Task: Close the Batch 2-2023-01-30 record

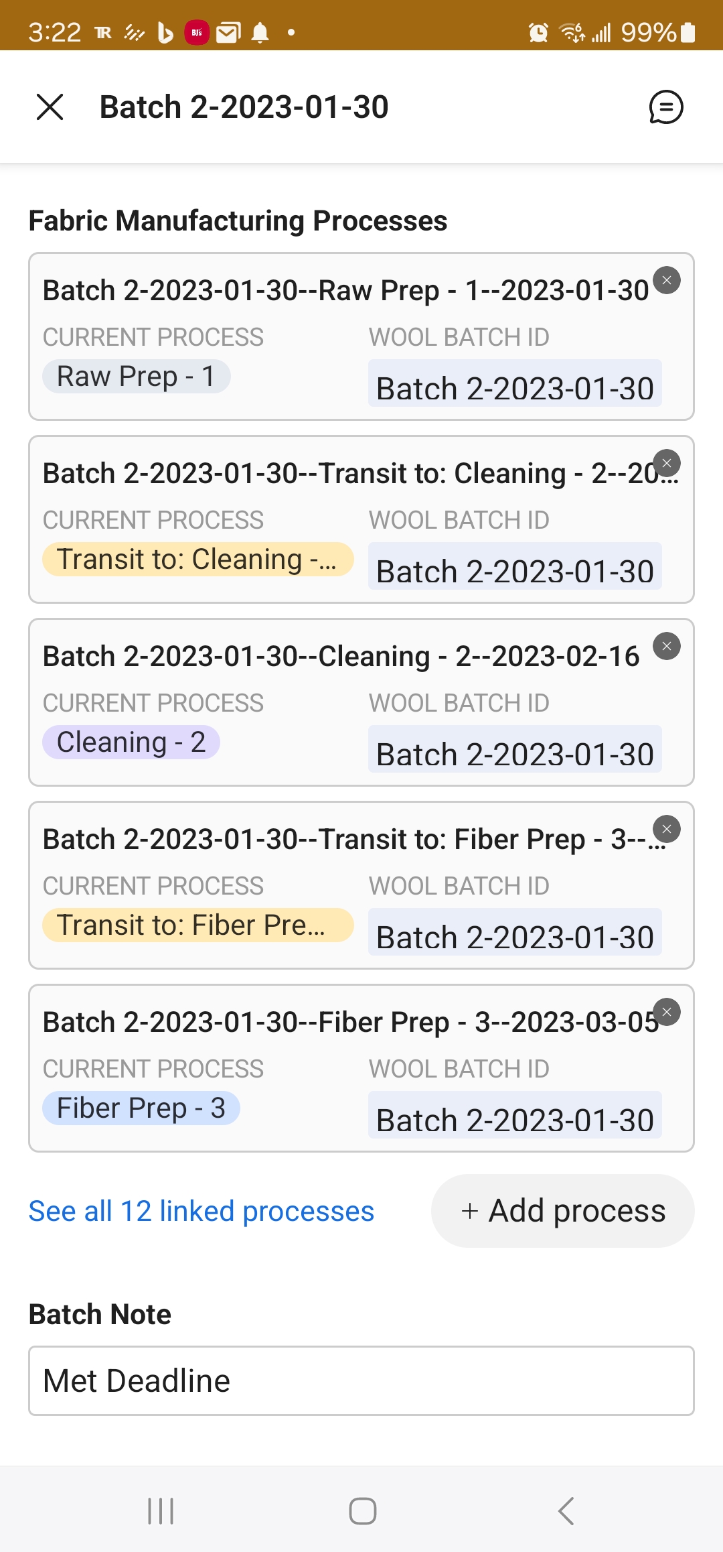Action: [x=50, y=107]
